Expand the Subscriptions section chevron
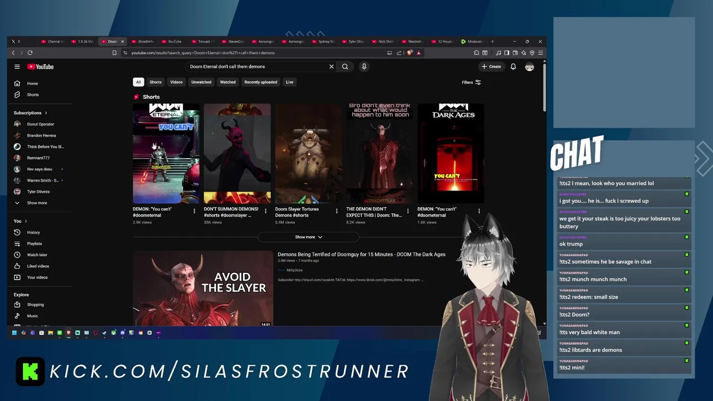 46,113
